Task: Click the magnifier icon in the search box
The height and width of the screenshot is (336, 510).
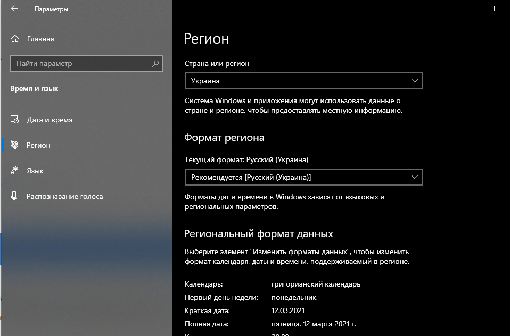Action: (x=155, y=64)
